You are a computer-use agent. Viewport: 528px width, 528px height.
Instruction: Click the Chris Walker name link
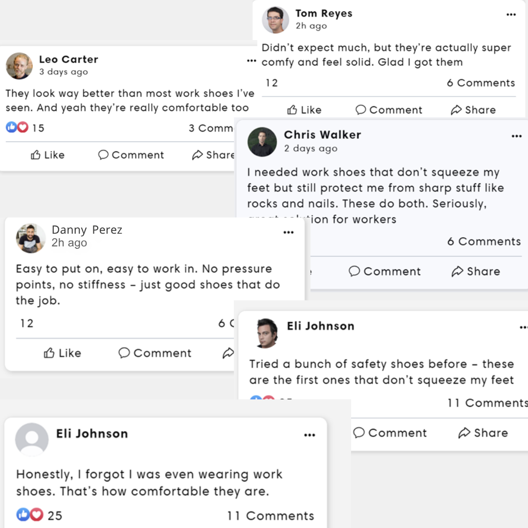coord(322,135)
